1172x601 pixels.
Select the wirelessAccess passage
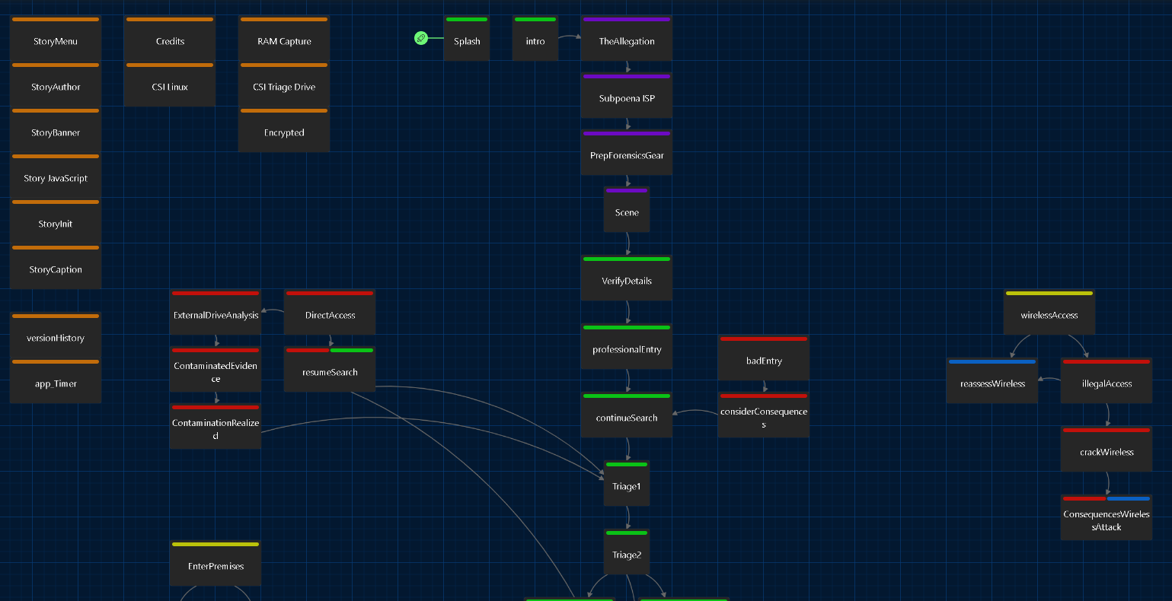pos(1049,312)
